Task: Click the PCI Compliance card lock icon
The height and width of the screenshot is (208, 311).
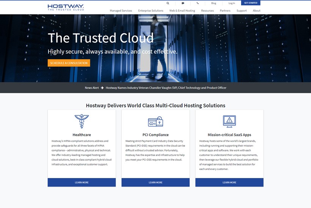Action: tap(155, 121)
